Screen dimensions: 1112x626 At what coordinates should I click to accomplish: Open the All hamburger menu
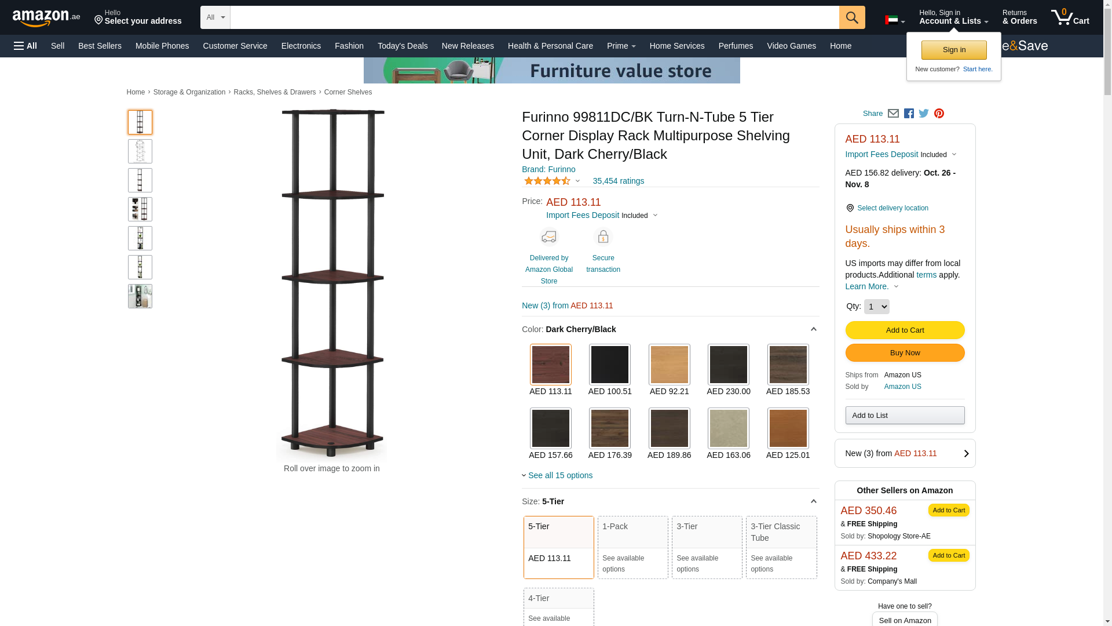coord(25,46)
